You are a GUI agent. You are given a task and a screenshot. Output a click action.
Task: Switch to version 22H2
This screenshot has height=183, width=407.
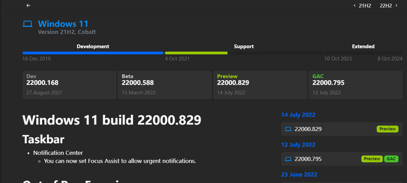pos(386,6)
